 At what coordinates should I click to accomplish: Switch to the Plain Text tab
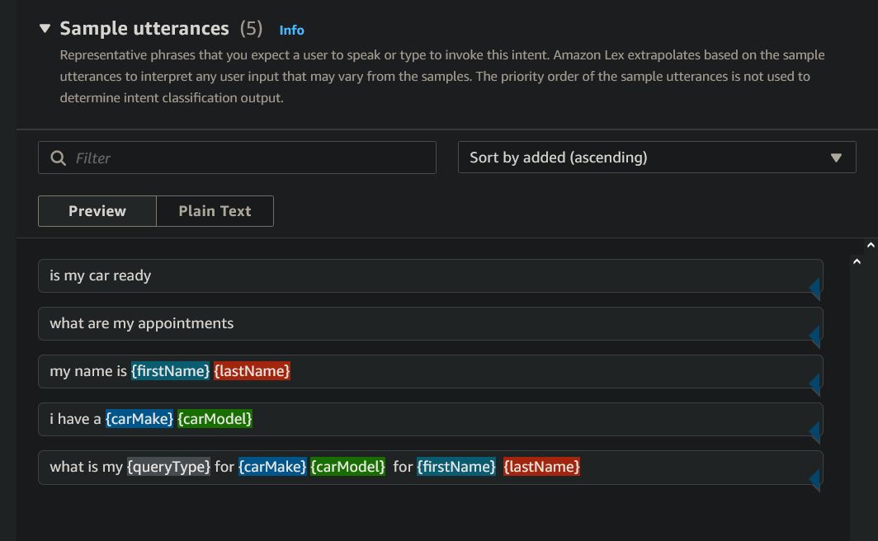tap(215, 211)
